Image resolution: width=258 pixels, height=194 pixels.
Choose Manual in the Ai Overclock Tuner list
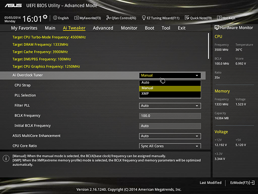(x=170, y=88)
